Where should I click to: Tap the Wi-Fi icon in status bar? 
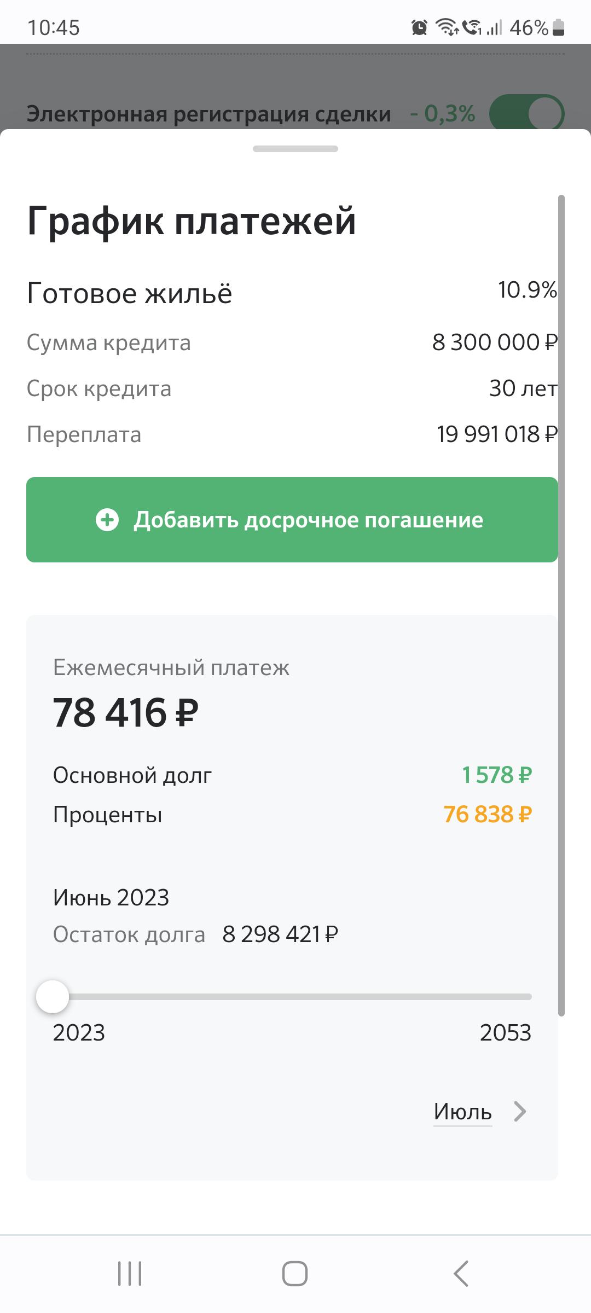click(x=447, y=27)
